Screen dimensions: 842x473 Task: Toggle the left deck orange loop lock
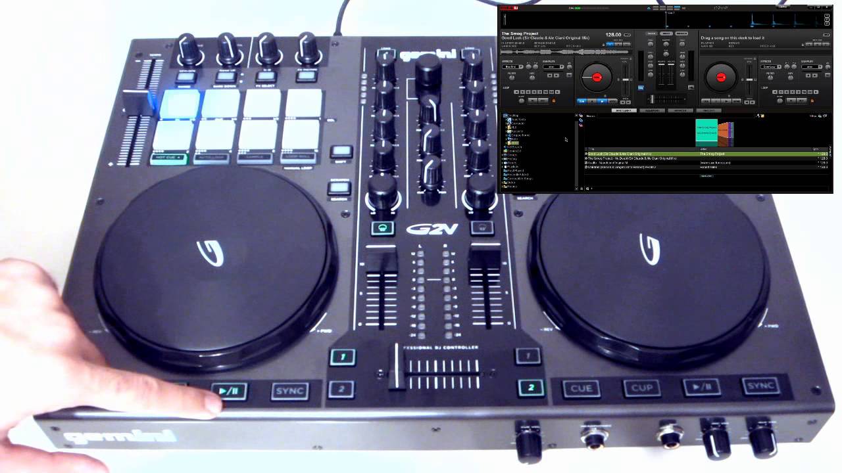point(553,101)
